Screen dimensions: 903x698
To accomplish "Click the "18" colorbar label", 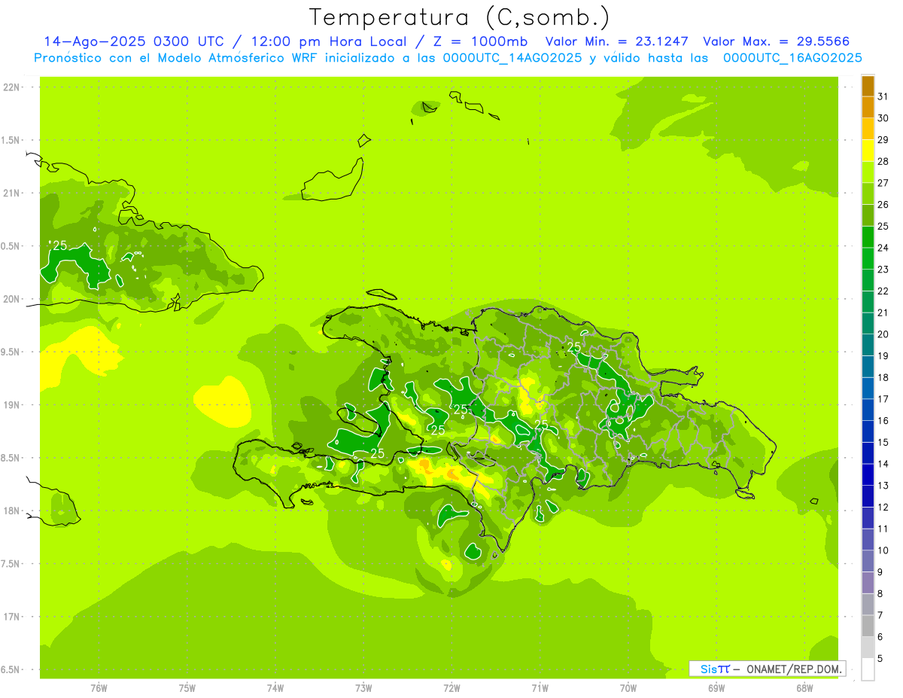I will point(883,377).
